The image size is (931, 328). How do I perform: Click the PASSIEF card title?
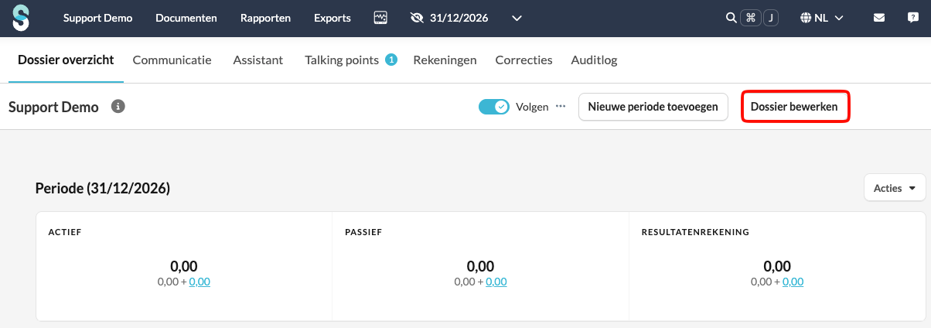pos(363,231)
